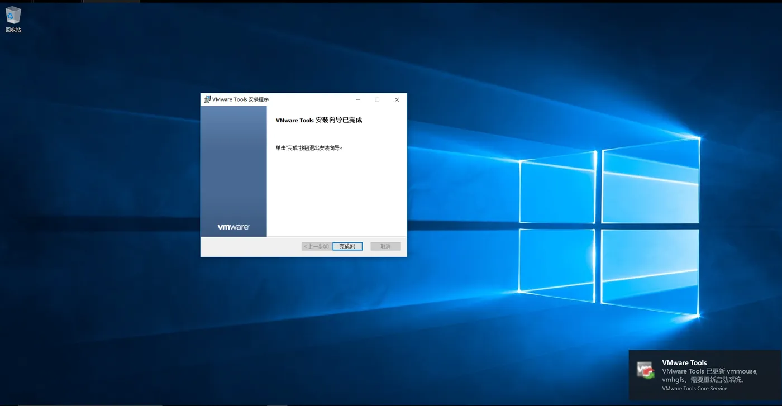Image resolution: width=782 pixels, height=406 pixels.
Task: Click the installer icon in the VMware Tools title bar
Action: [207, 99]
